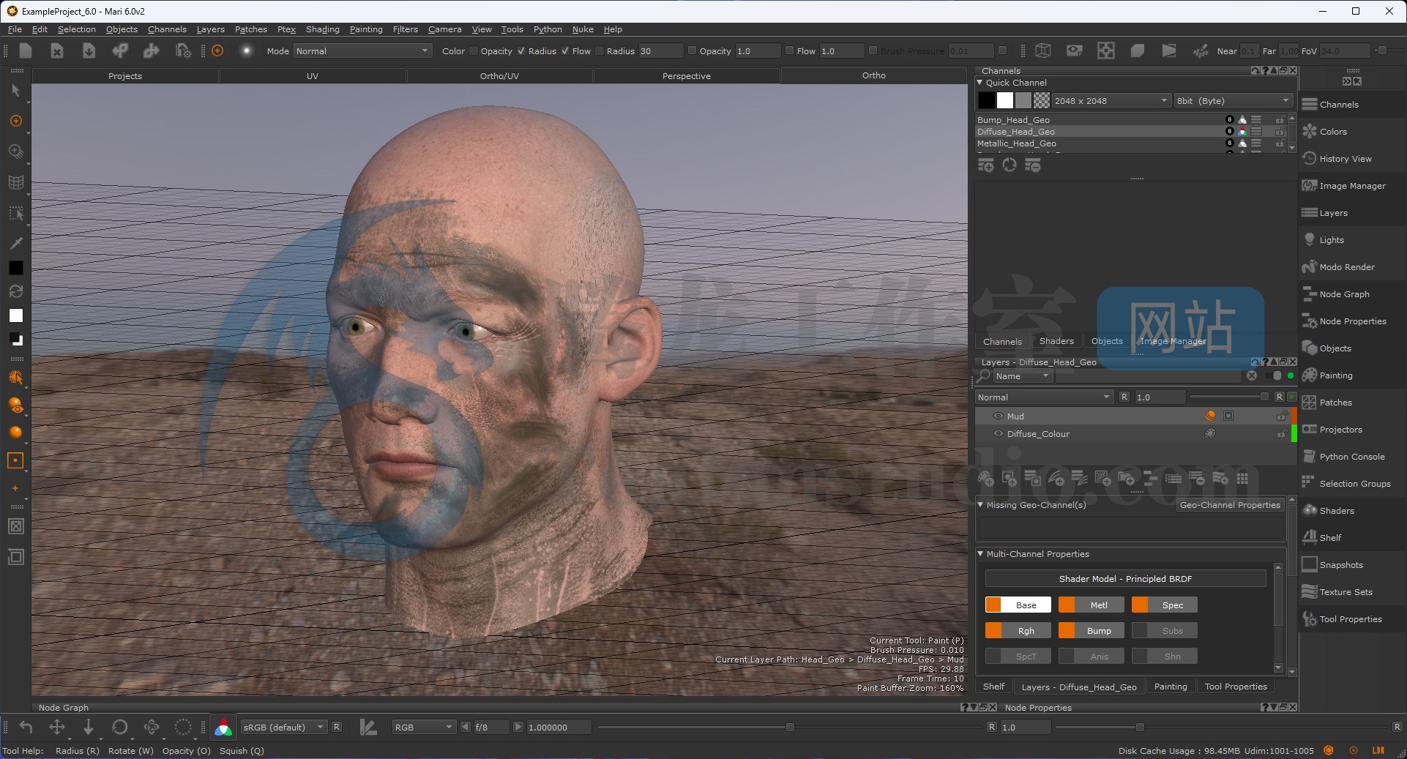
Task: Open the sRGB (default) colorspace dropdown
Action: tap(283, 727)
